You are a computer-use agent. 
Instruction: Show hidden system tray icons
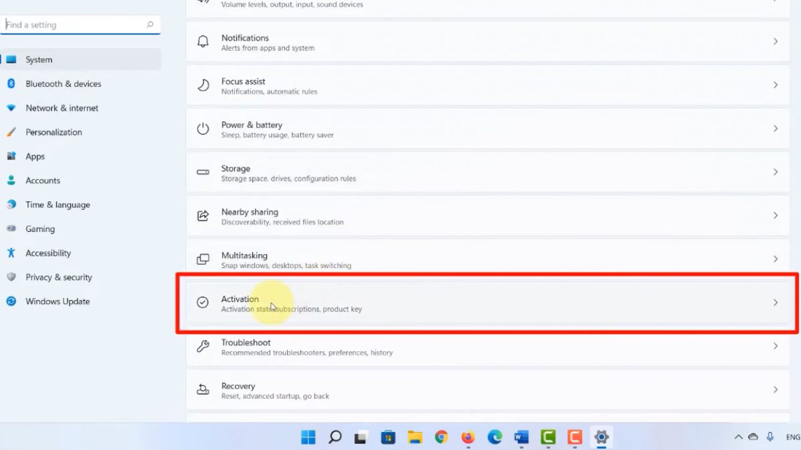(738, 437)
